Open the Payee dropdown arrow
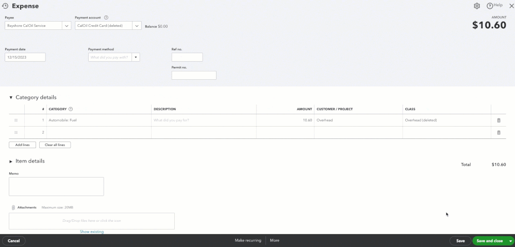Image resolution: width=515 pixels, height=247 pixels. (x=67, y=26)
